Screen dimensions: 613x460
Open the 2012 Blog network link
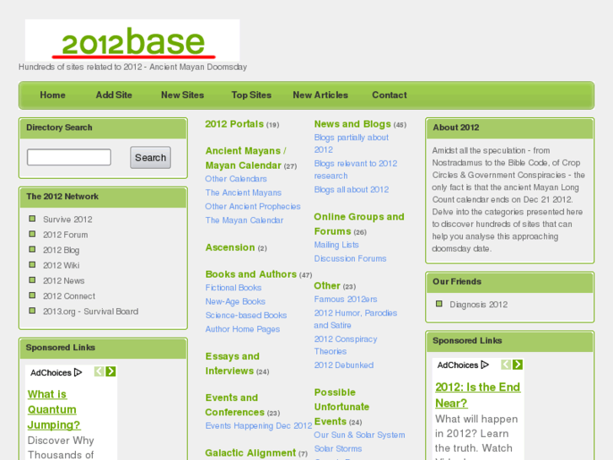click(x=61, y=250)
